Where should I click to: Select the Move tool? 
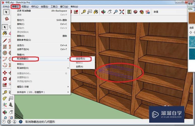coord(5,73)
